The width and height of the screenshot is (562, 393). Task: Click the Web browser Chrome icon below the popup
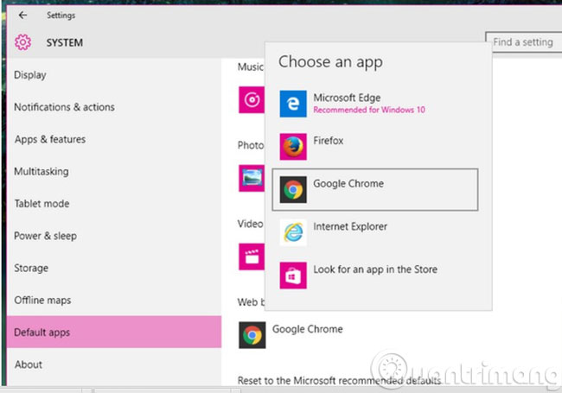pyautogui.click(x=252, y=335)
